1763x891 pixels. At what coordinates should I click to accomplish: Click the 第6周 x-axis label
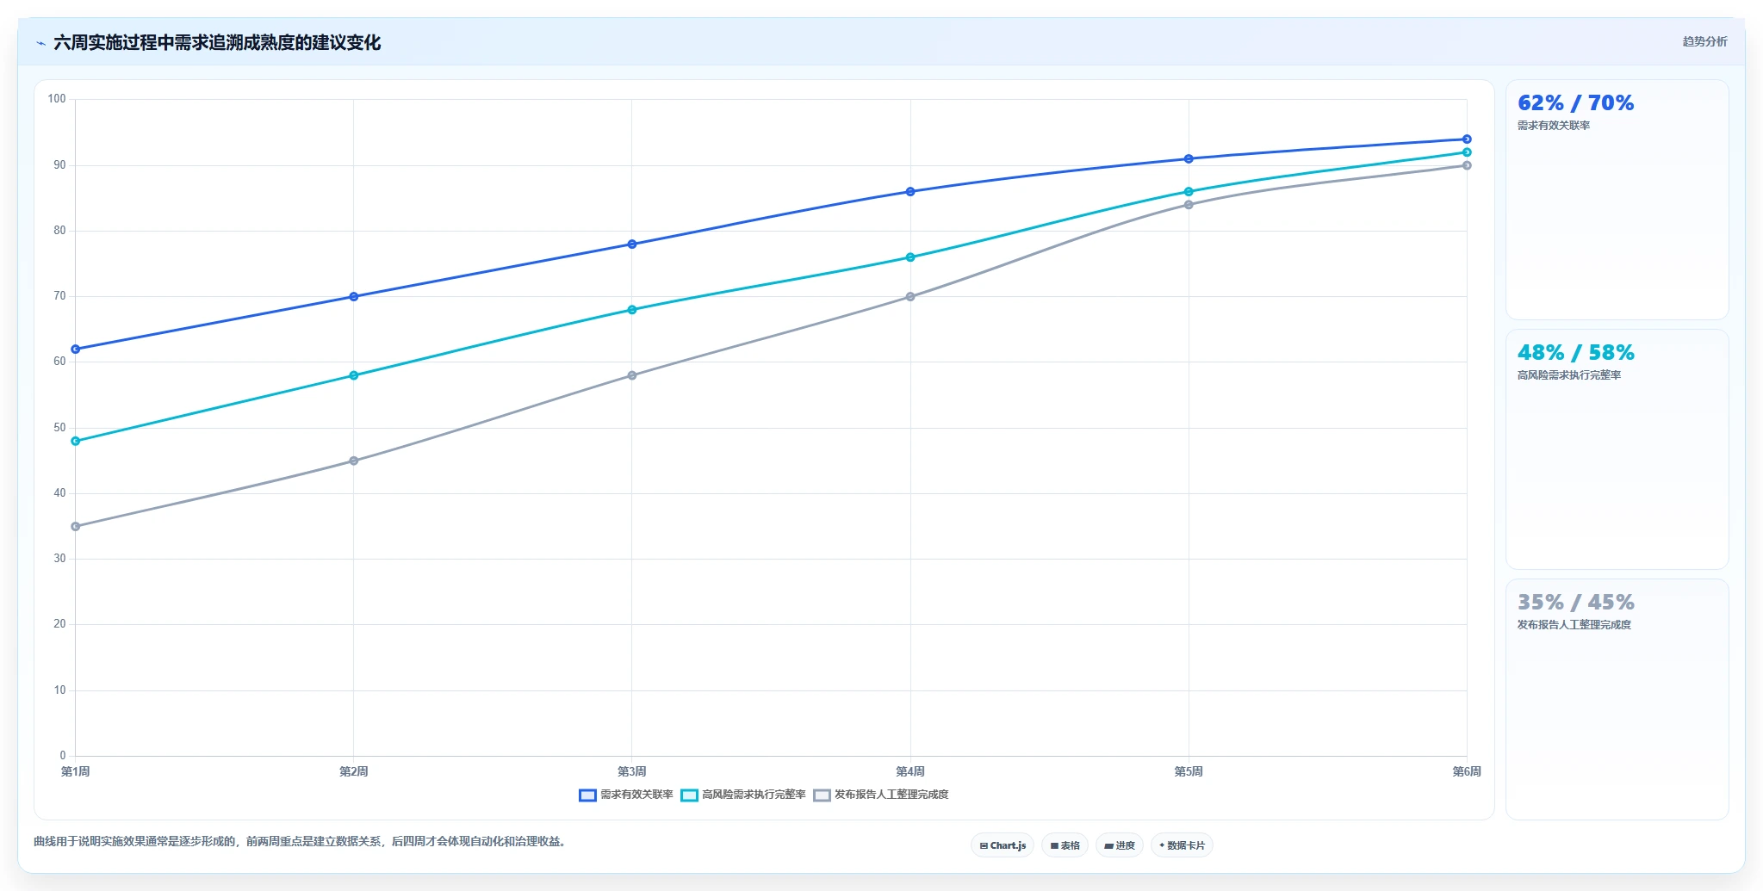[1467, 771]
